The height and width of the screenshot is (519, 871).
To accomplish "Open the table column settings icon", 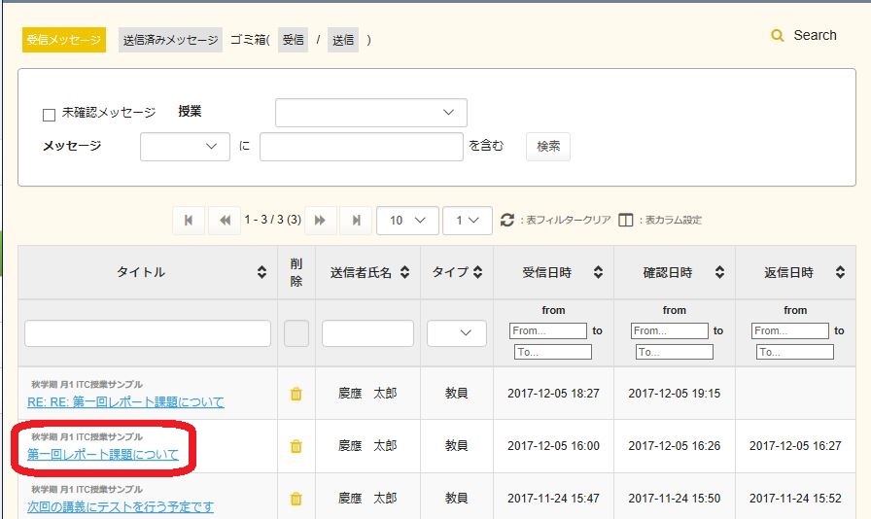I will pyautogui.click(x=626, y=221).
